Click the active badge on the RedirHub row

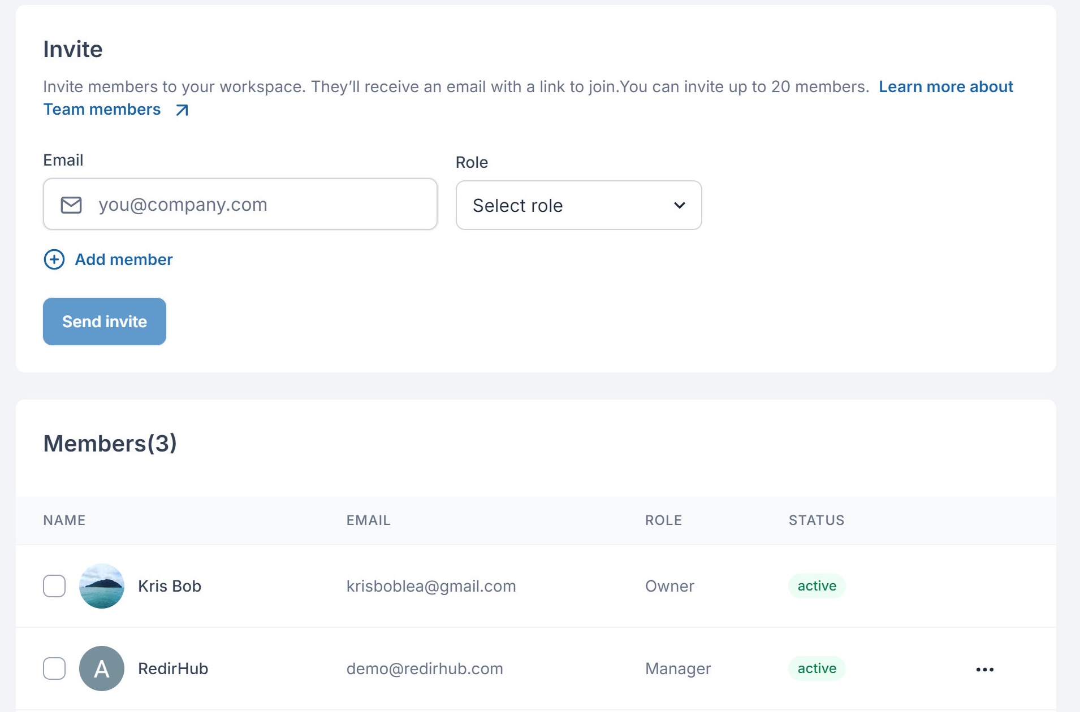(x=817, y=668)
